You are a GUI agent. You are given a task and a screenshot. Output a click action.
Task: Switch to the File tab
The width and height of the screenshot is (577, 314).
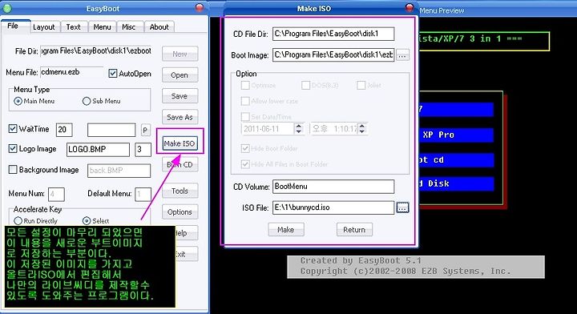(x=15, y=26)
